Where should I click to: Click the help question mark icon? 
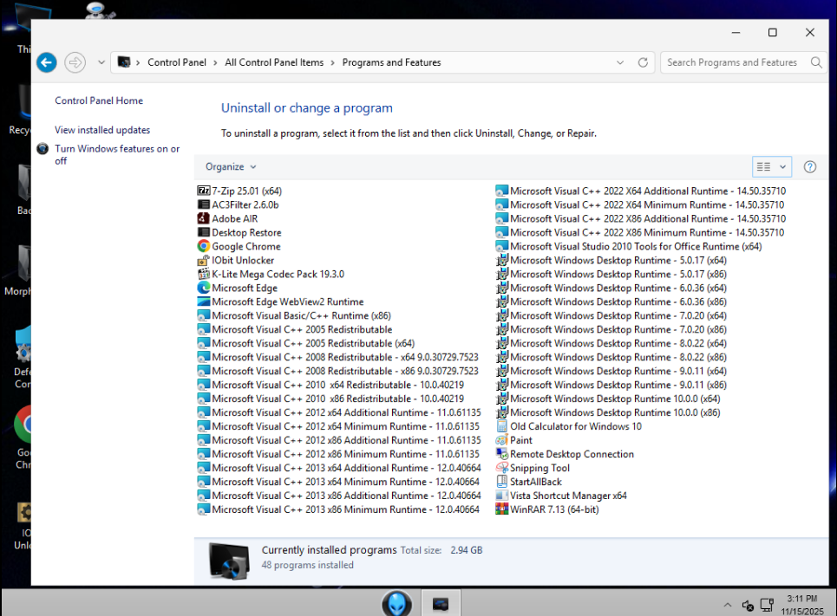tap(810, 167)
